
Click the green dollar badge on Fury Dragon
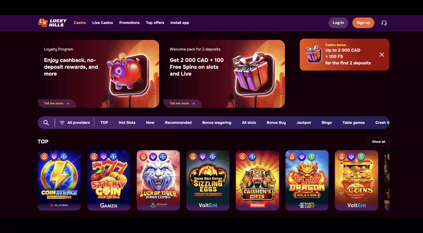click(312, 157)
